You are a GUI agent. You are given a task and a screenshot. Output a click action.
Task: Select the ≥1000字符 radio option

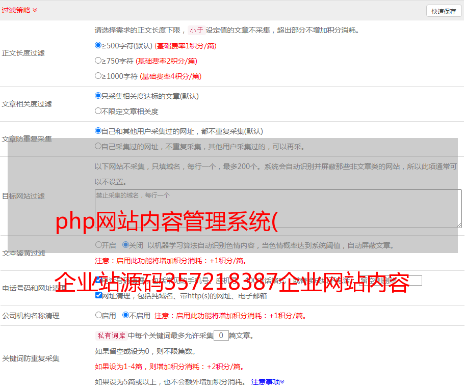pos(98,75)
